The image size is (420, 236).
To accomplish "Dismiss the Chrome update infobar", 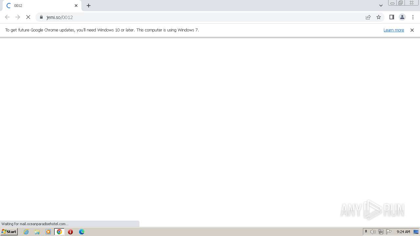I will point(412,30).
